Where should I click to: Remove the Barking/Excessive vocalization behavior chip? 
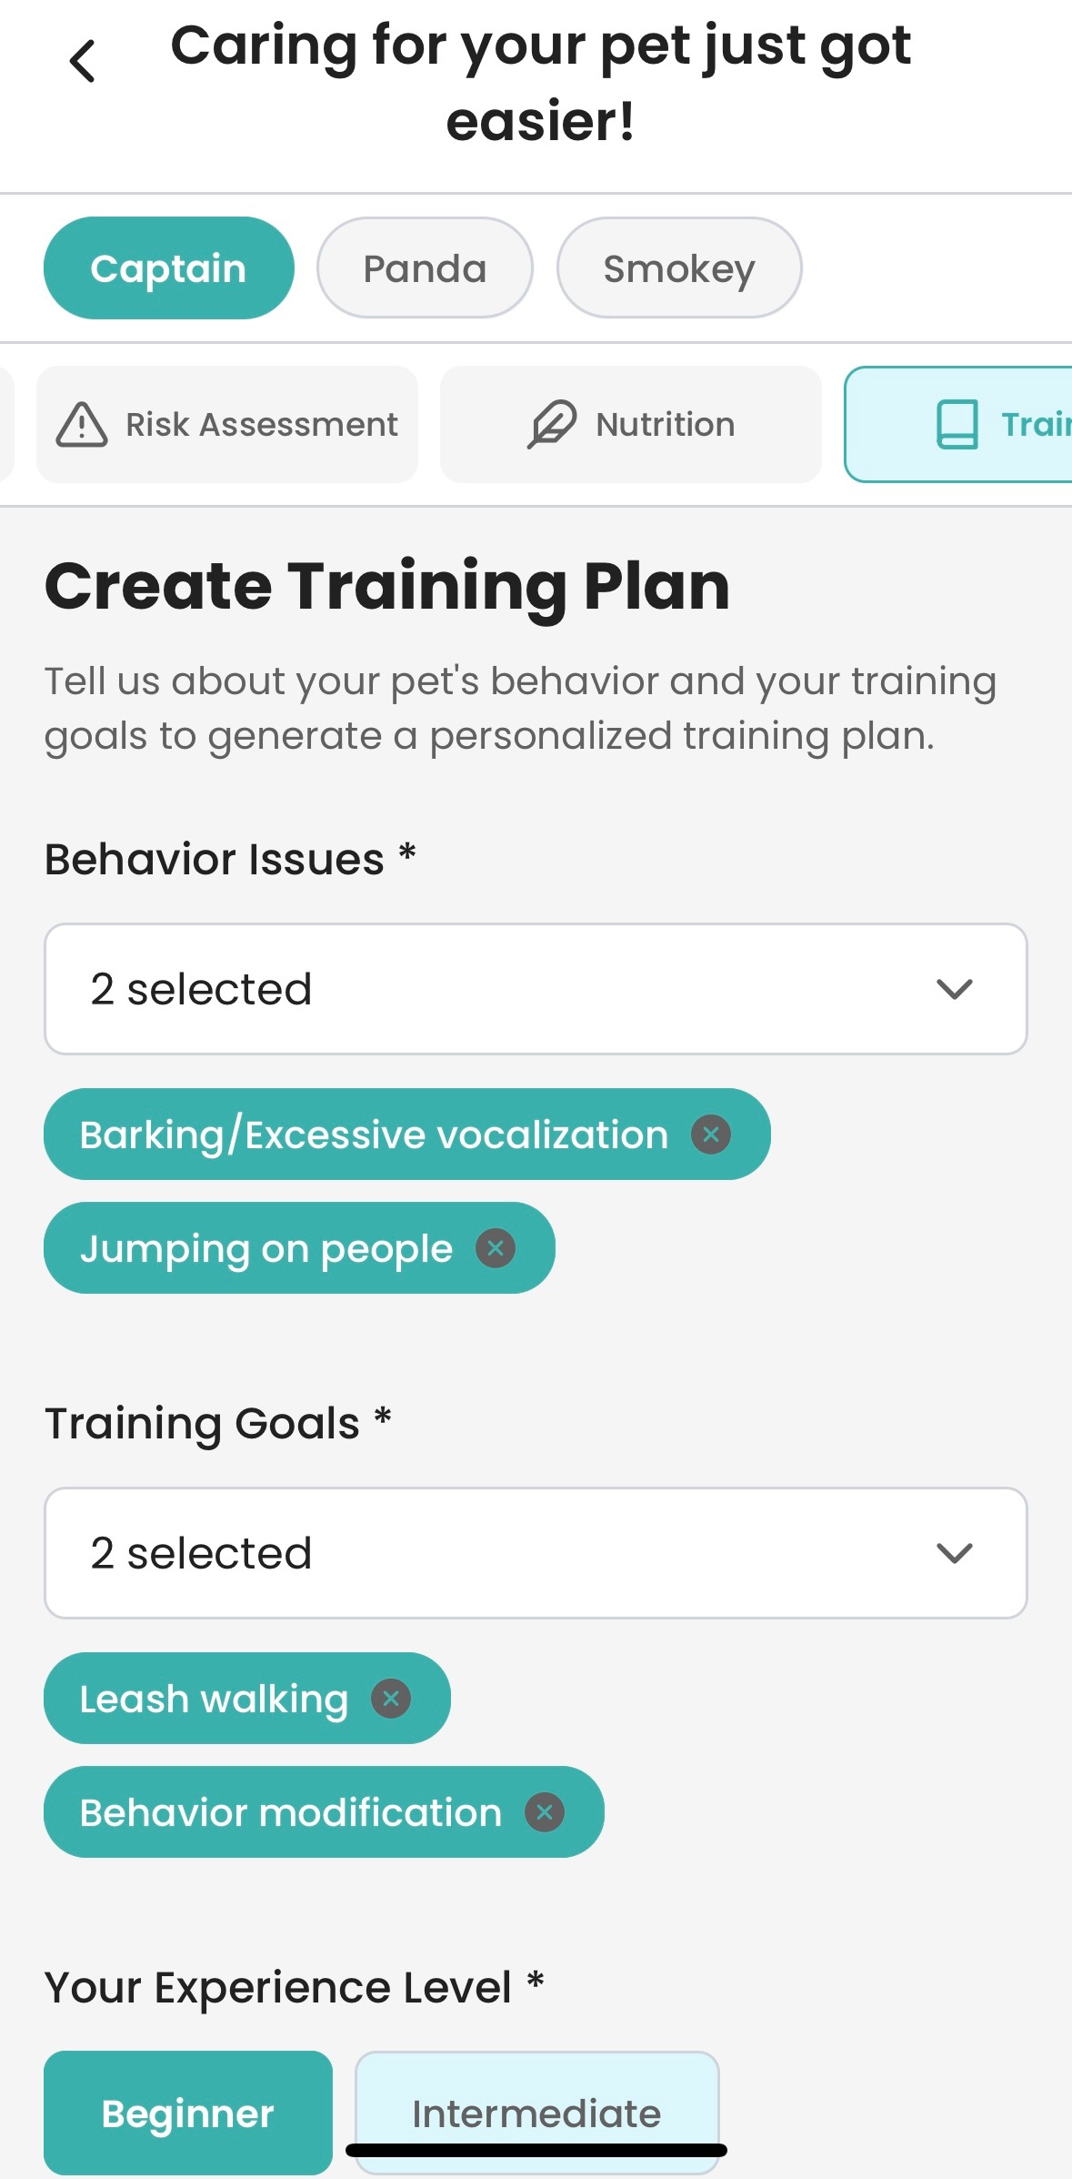(712, 1134)
